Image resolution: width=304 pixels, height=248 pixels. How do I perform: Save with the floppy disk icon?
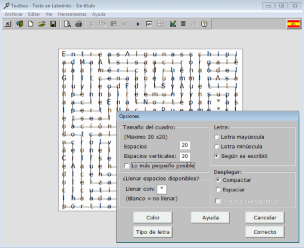(x=53, y=24)
